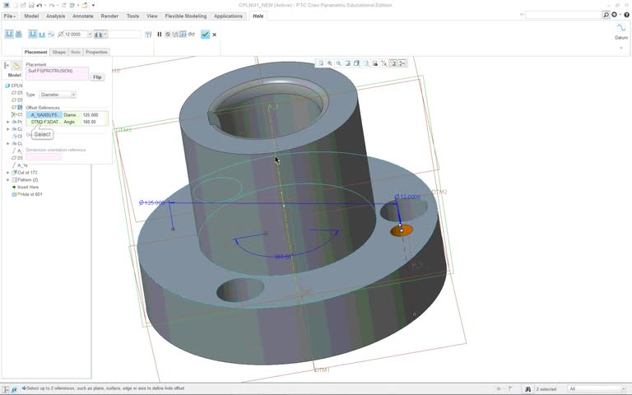Choose sketched hole profile icon
This screenshot has width=632, height=395.
pos(51,35)
